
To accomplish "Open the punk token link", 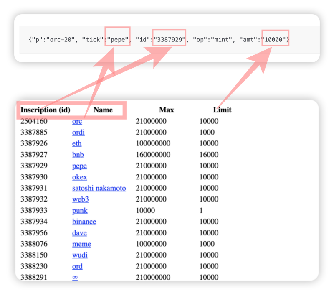I will pyautogui.click(x=80, y=210).
